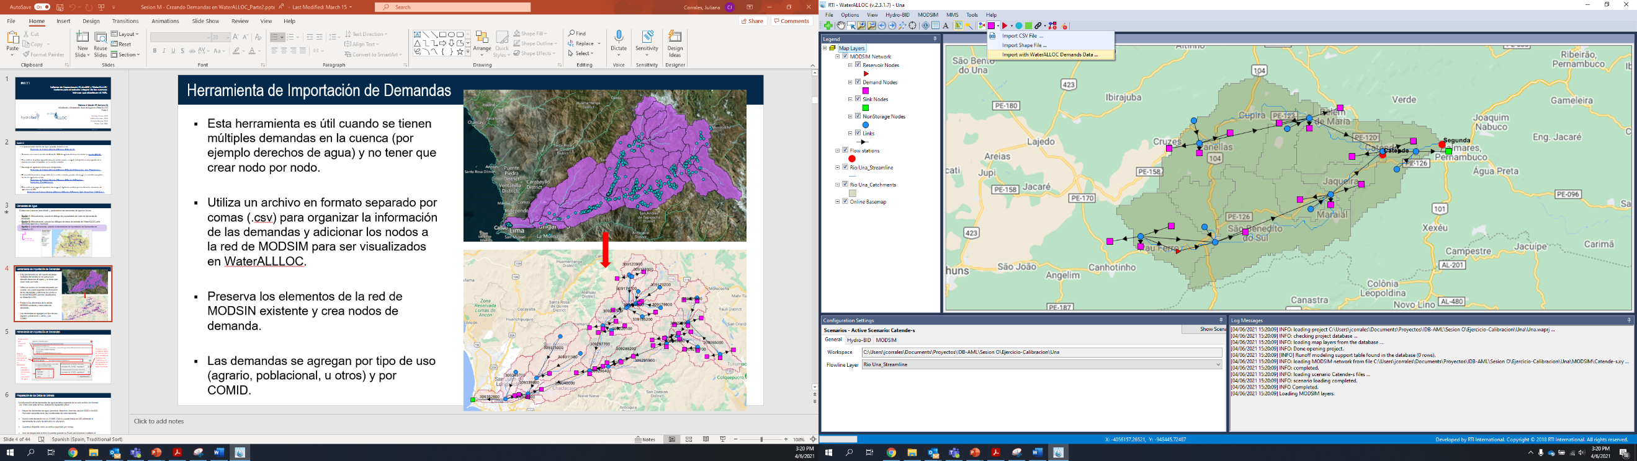Uncheck the NonStorage Nodes layer checkbox
Viewport: 1637px width, 461px height.
point(858,116)
